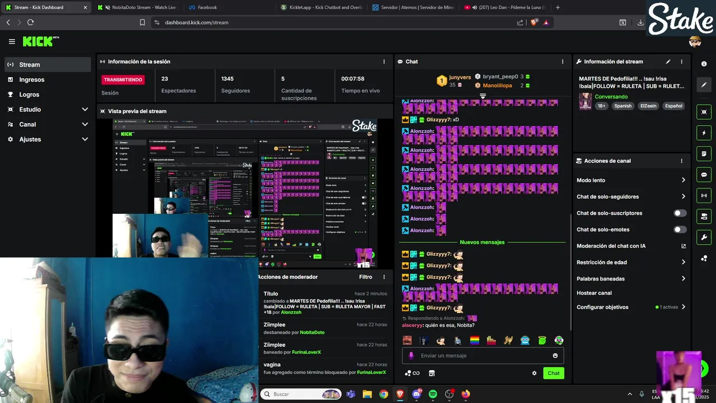Open Spotify from the taskbar

pos(433,394)
